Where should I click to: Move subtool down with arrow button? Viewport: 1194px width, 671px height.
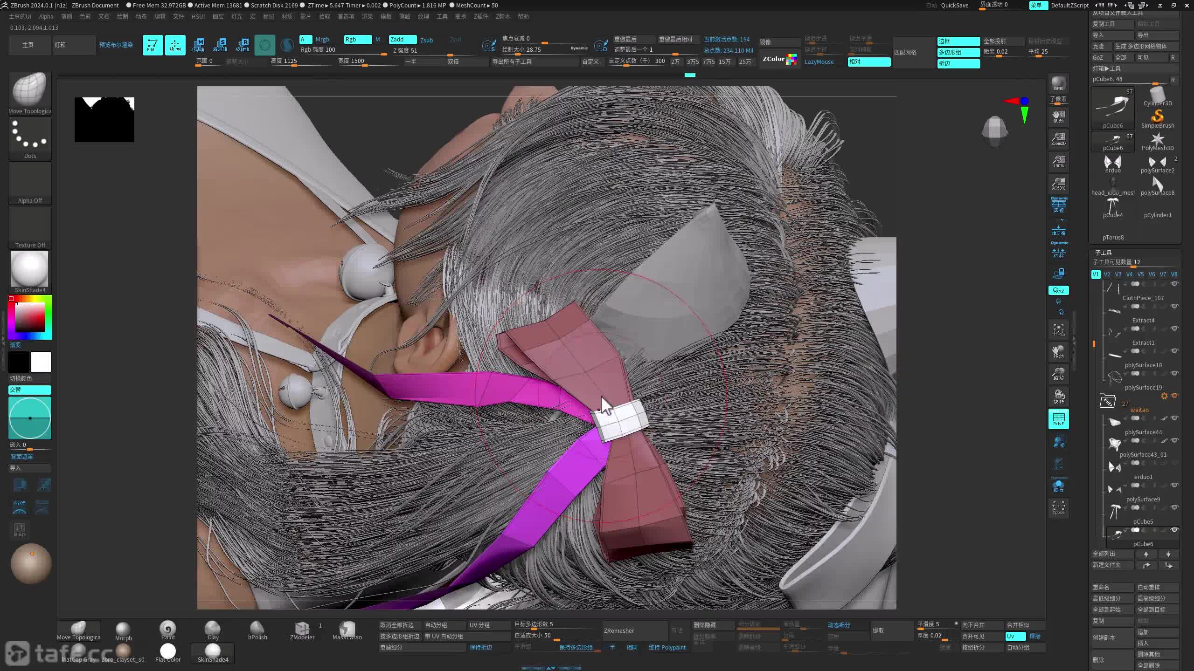pyautogui.click(x=1168, y=554)
